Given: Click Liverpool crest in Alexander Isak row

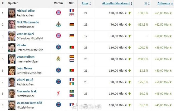Looking at the screenshot, I should [58, 93].
